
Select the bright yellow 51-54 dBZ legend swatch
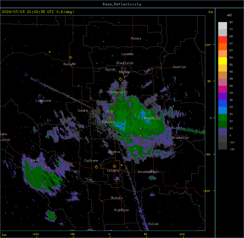pyautogui.click(x=222, y=61)
